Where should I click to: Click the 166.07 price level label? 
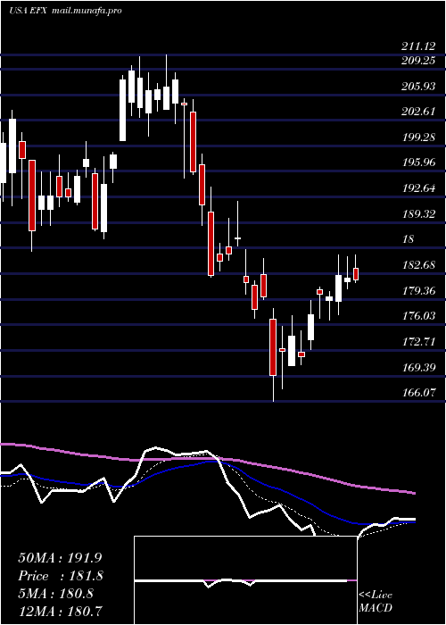coord(417,393)
